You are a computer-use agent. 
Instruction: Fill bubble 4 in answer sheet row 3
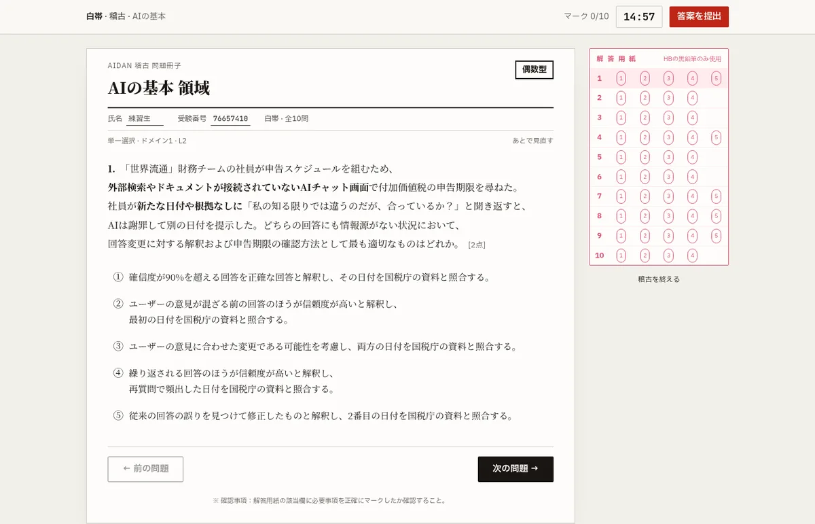pyautogui.click(x=692, y=118)
